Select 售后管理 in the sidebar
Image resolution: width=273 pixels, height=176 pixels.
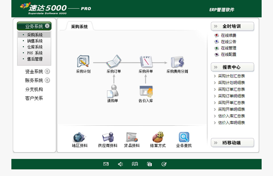(x=34, y=59)
